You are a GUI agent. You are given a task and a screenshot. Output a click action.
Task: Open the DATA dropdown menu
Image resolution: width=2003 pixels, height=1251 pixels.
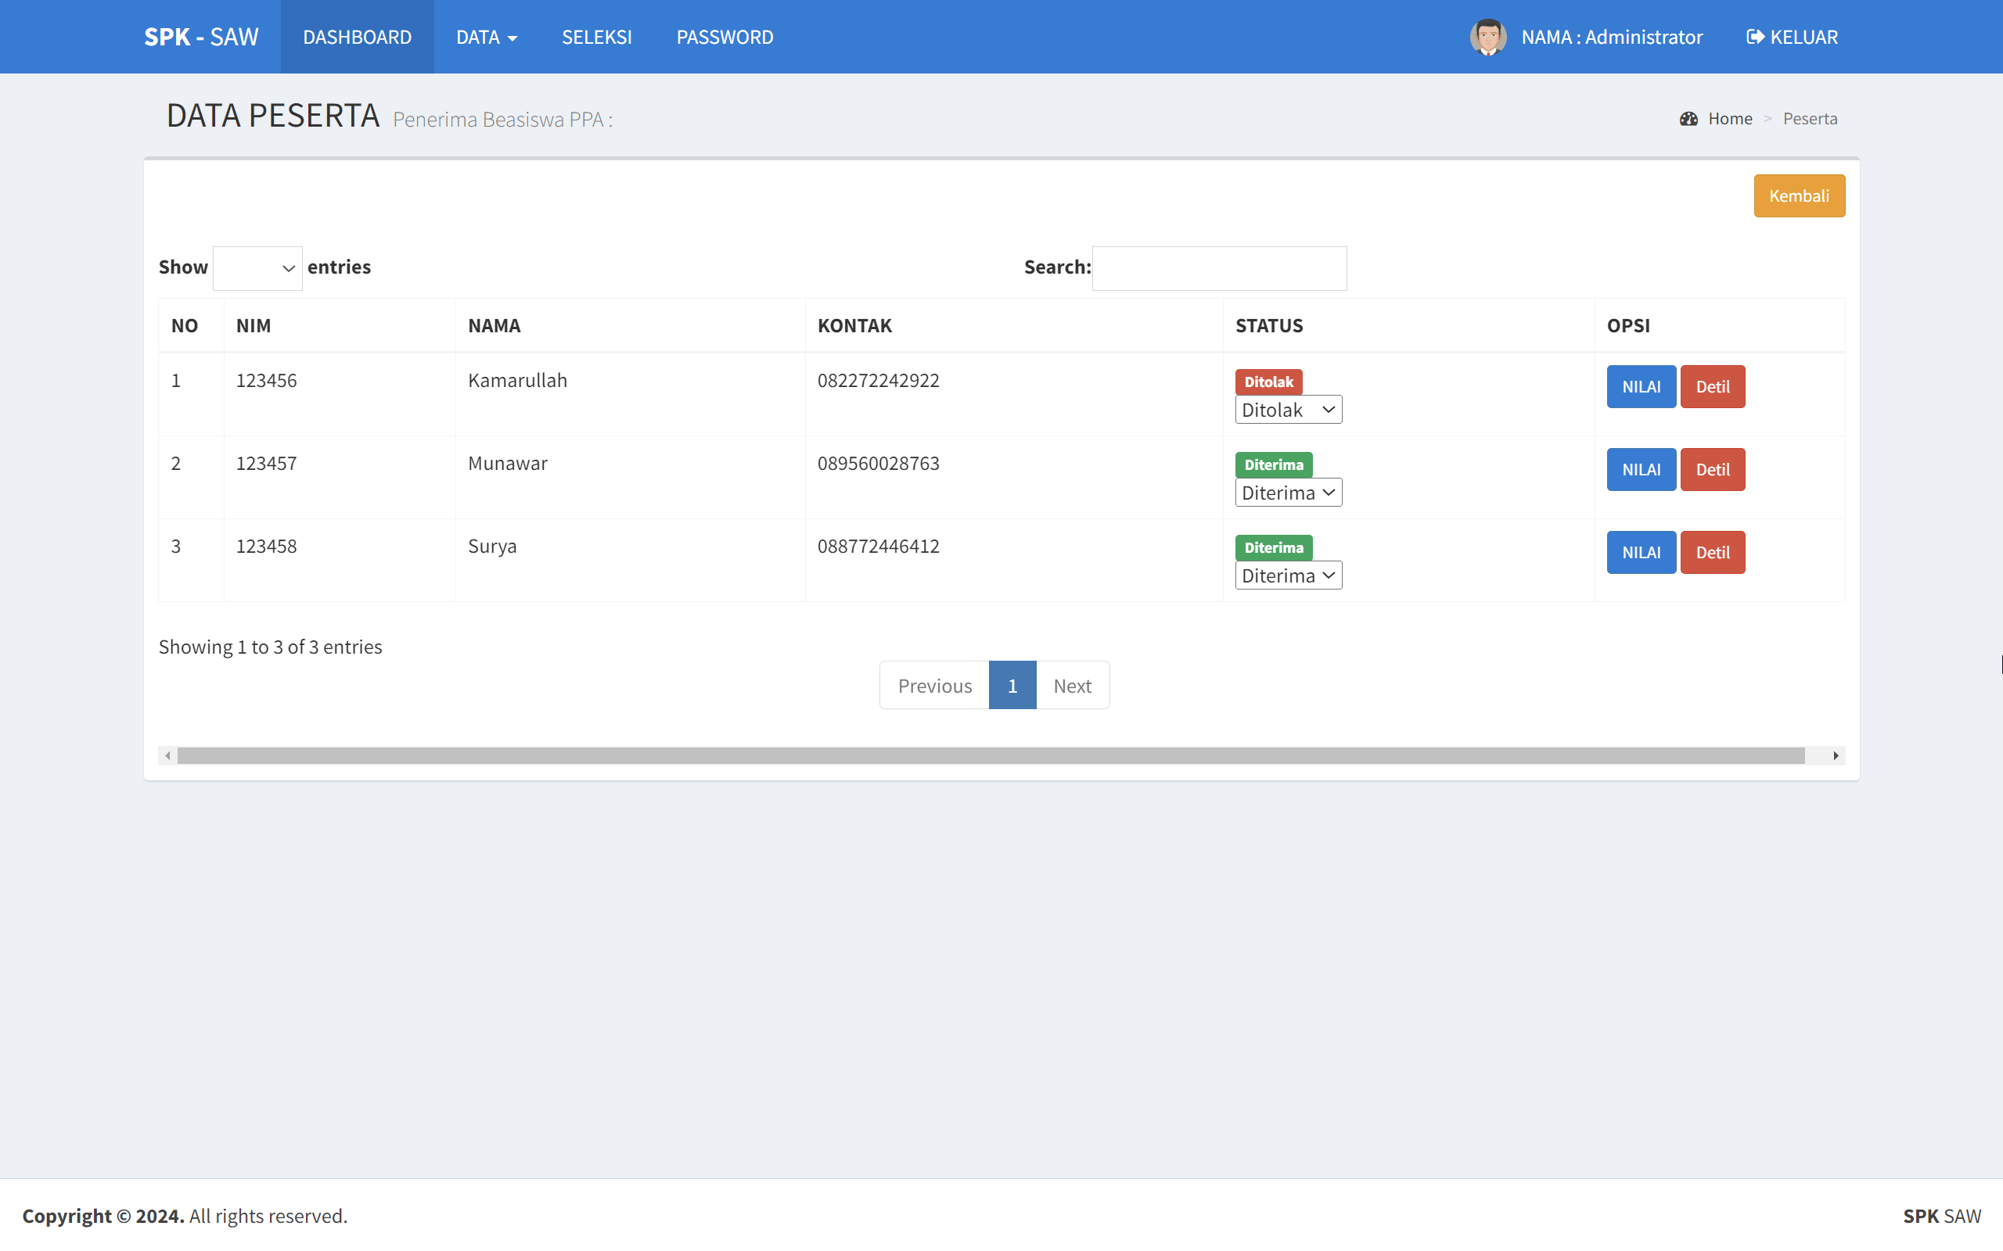click(487, 37)
